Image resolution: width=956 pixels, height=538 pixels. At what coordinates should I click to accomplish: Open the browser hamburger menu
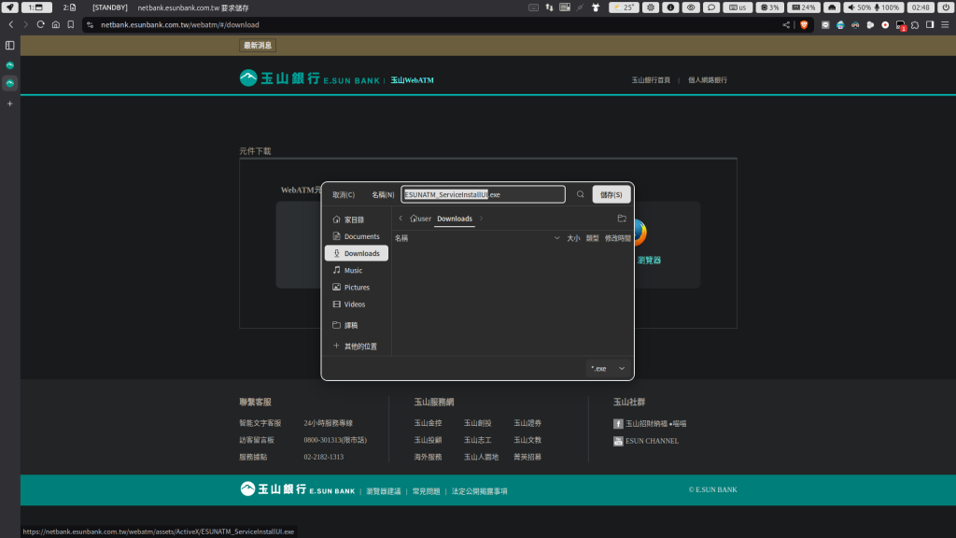(x=945, y=25)
